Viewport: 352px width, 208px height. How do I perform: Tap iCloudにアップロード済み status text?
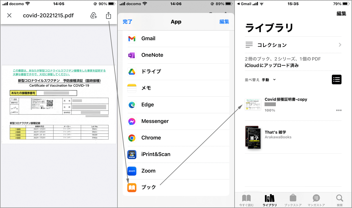click(272, 66)
